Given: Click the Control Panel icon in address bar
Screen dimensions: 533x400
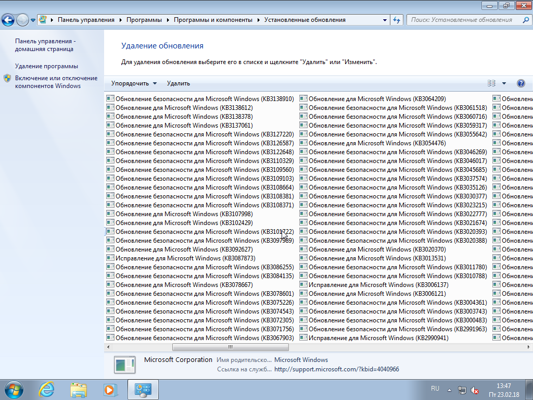Looking at the screenshot, I should [43, 20].
